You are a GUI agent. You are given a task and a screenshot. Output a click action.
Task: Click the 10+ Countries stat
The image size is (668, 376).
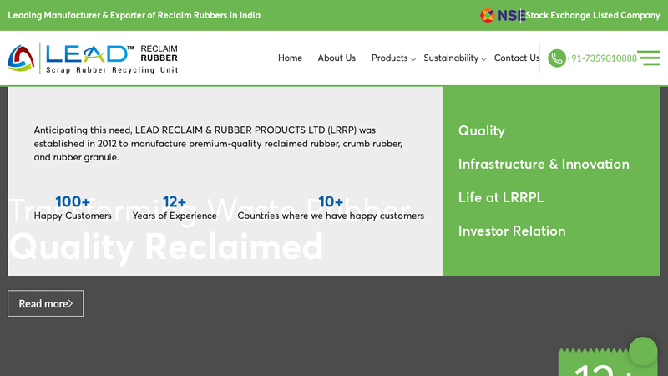pyautogui.click(x=331, y=207)
